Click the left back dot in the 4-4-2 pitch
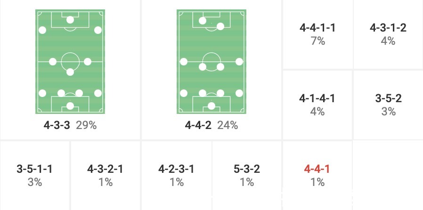 point(184,93)
